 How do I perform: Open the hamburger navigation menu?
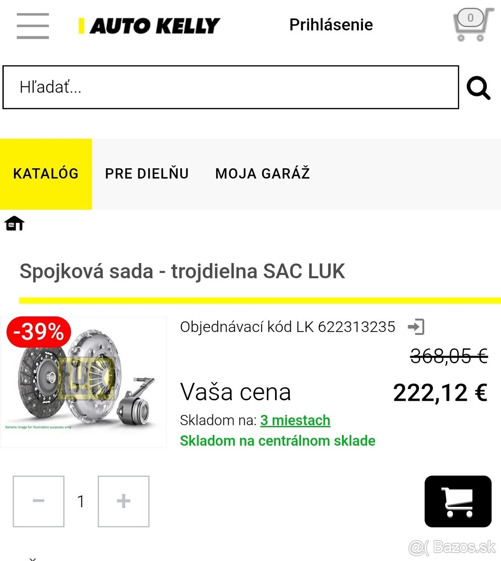click(32, 26)
